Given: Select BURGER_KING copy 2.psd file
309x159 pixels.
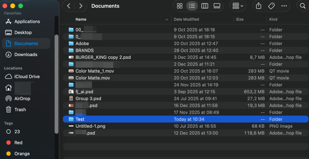Looking at the screenshot, I should click(186, 57).
